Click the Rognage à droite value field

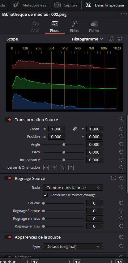point(94,211)
